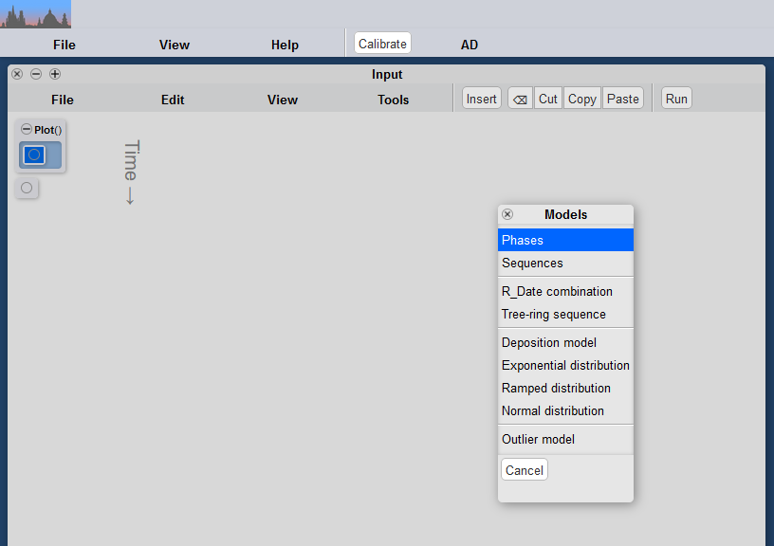Open the Tools menu in Input window
The height and width of the screenshot is (546, 774).
393,100
